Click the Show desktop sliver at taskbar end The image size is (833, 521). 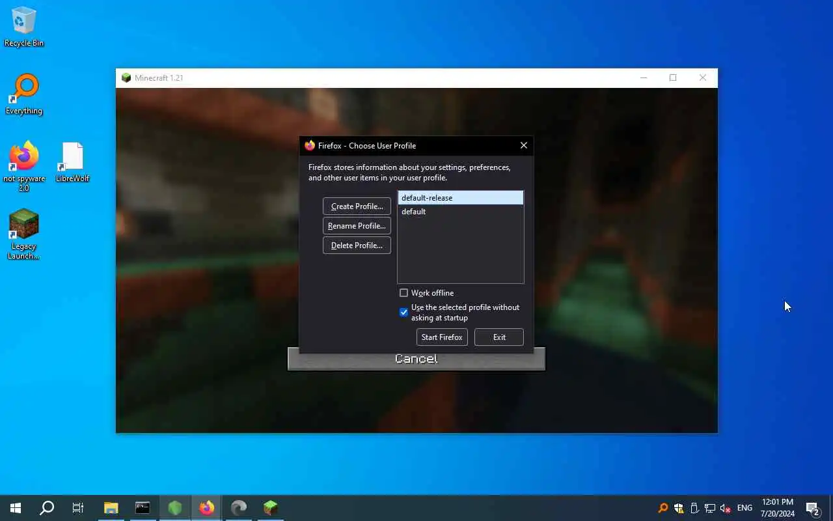click(x=831, y=508)
